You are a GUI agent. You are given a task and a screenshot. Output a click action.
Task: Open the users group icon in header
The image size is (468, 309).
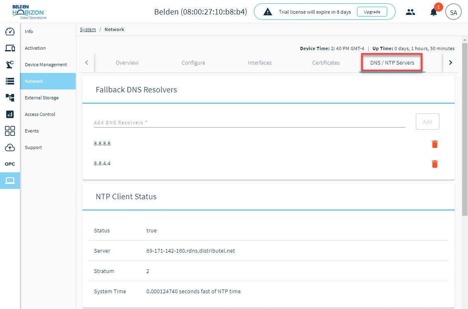410,12
